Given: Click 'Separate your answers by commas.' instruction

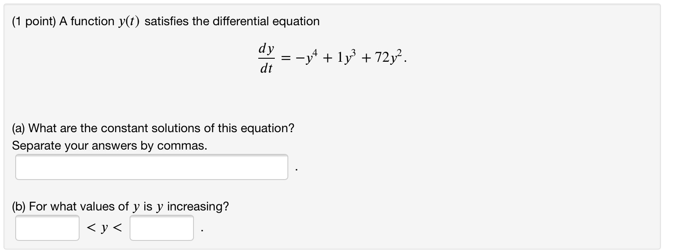Looking at the screenshot, I should coord(110,146).
